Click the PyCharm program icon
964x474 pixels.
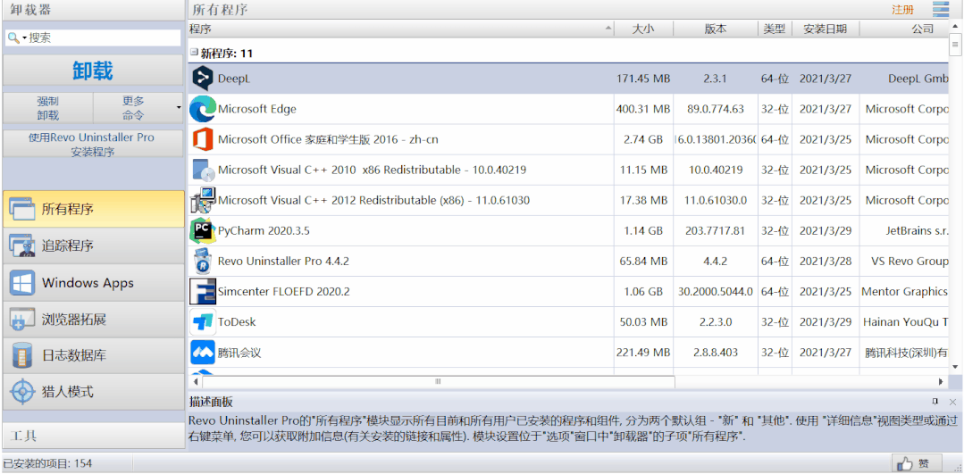pyautogui.click(x=202, y=231)
